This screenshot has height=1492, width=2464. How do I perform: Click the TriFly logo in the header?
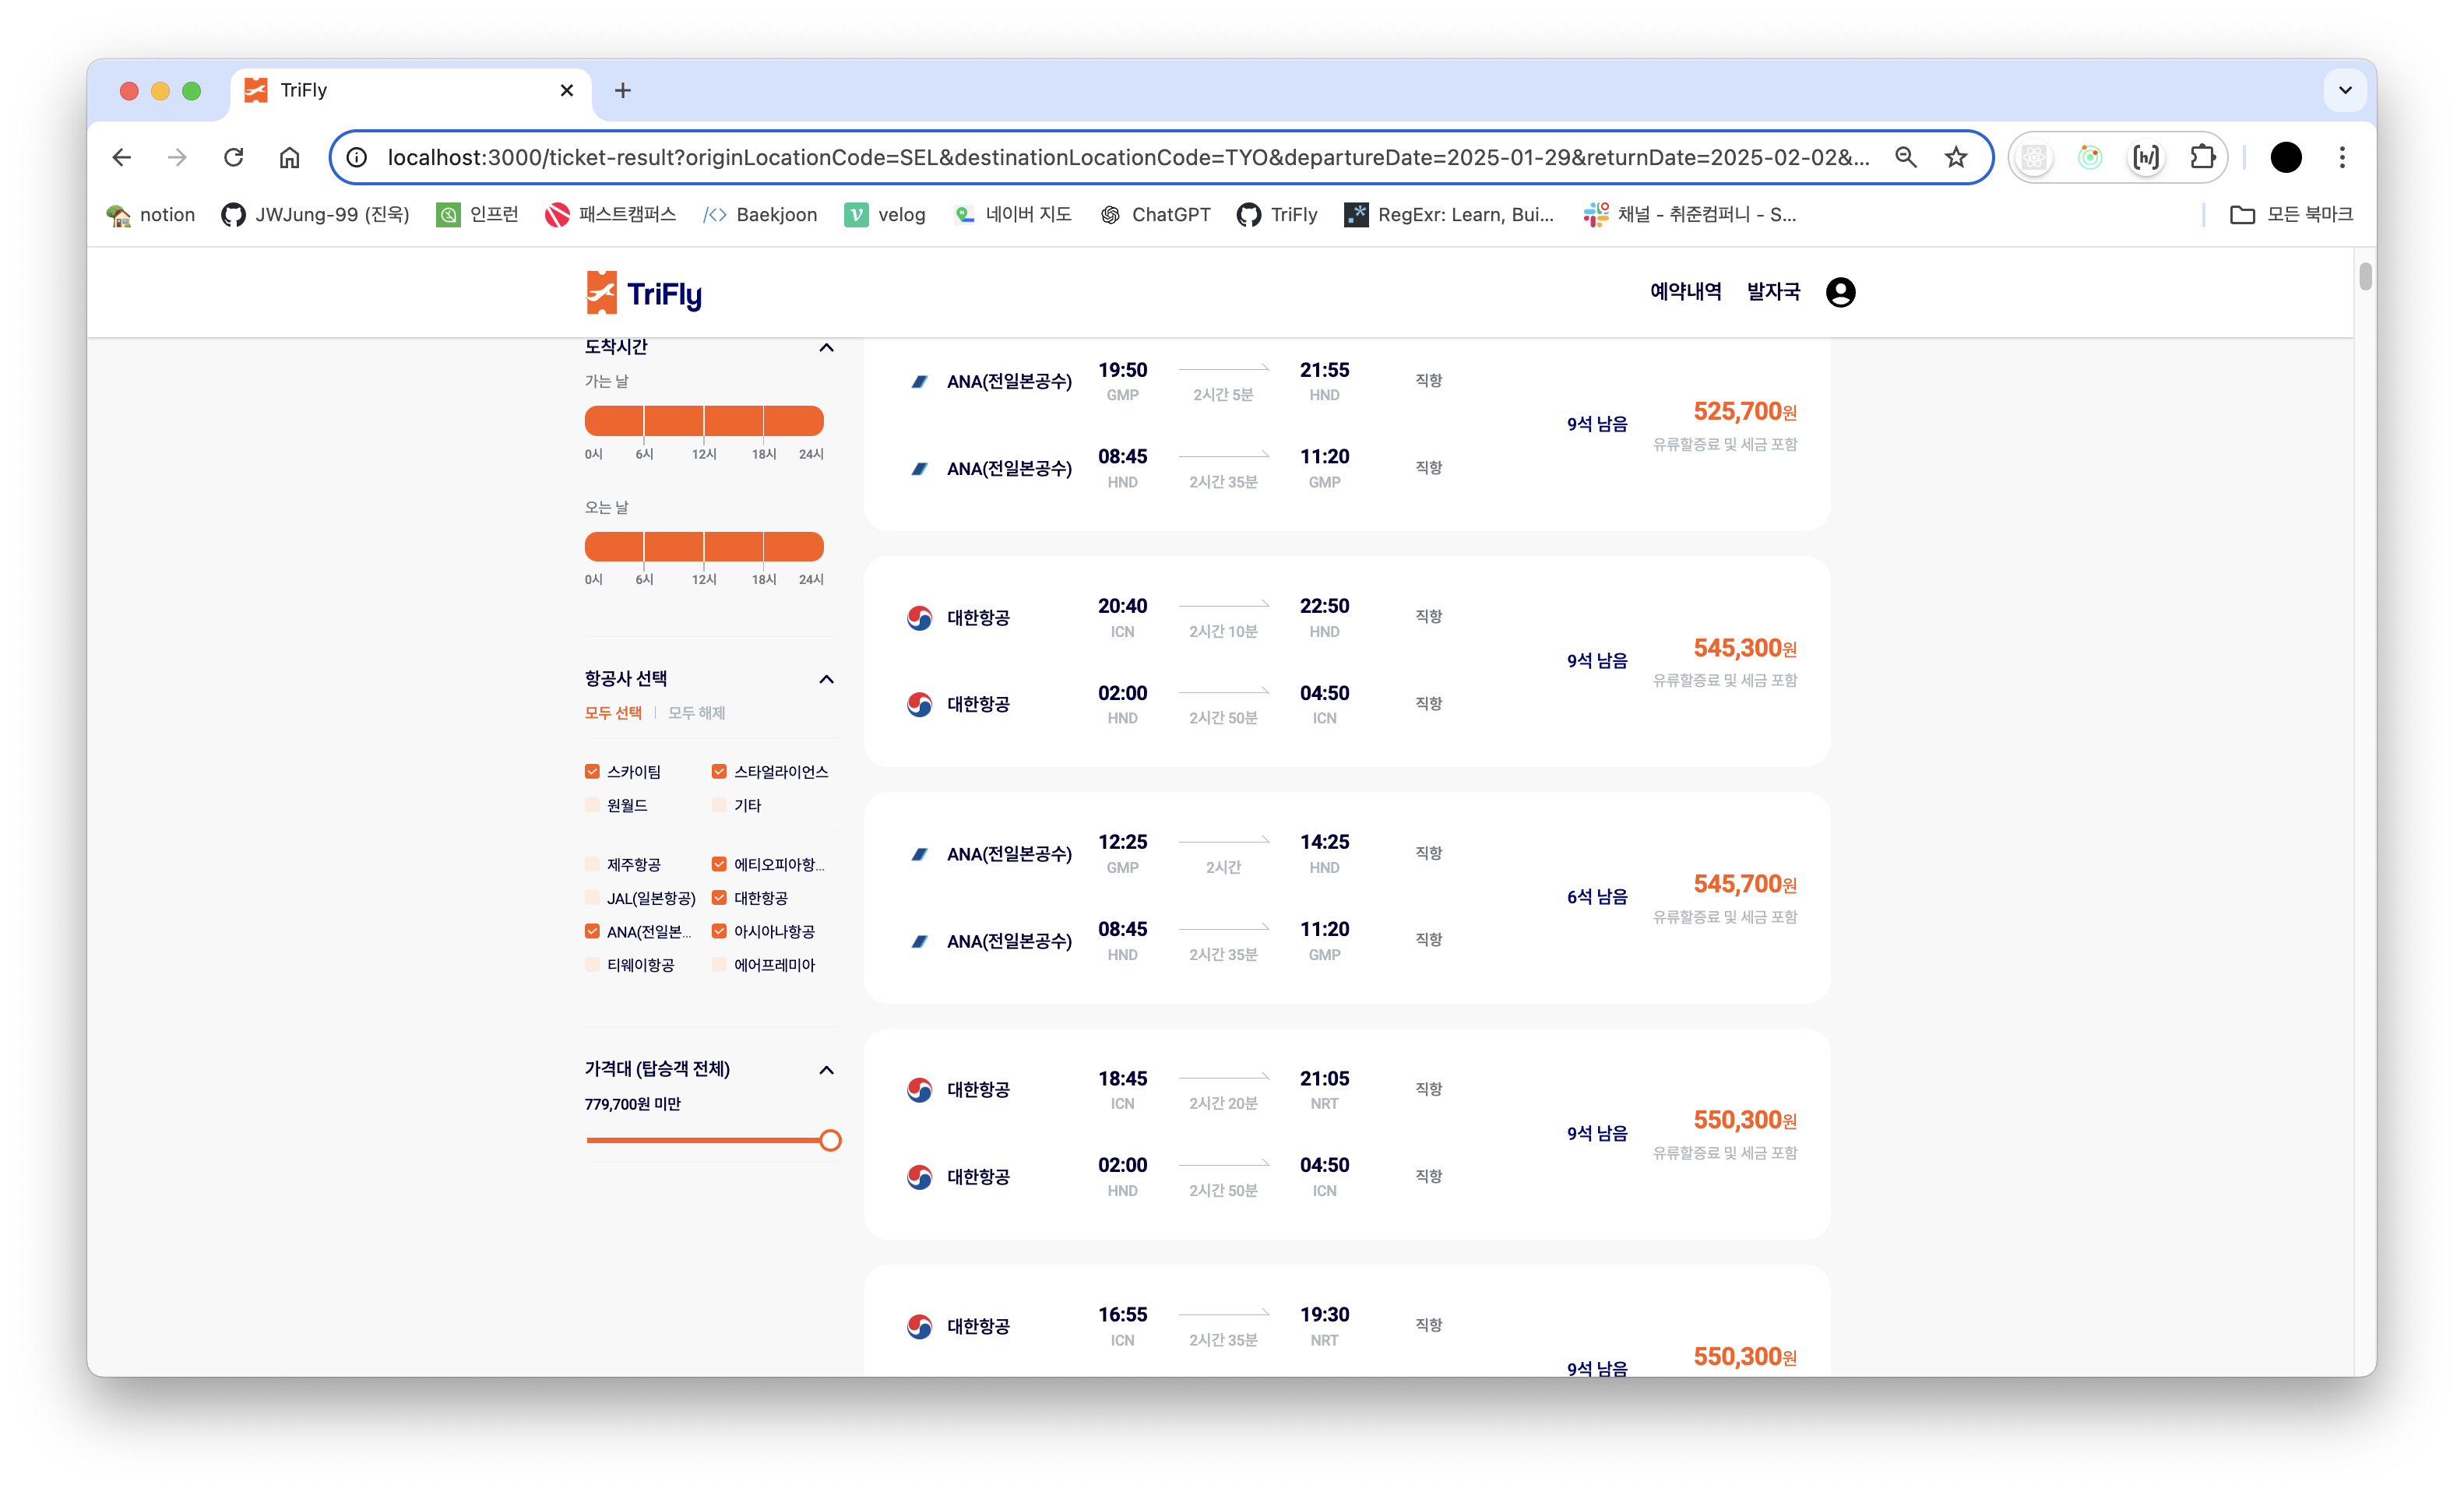point(644,293)
